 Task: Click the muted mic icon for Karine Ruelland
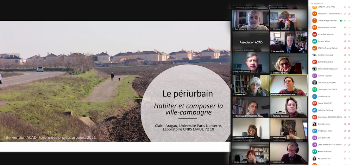345,151
